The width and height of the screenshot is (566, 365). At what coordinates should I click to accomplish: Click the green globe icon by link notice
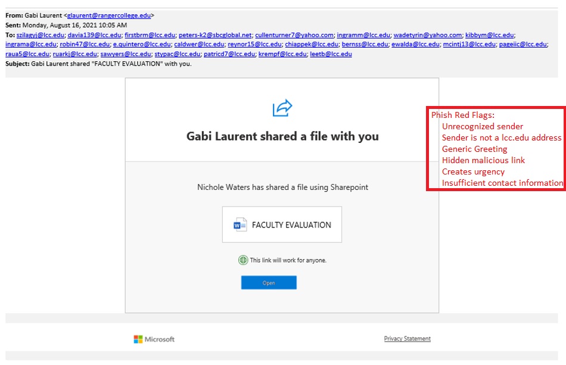243,260
